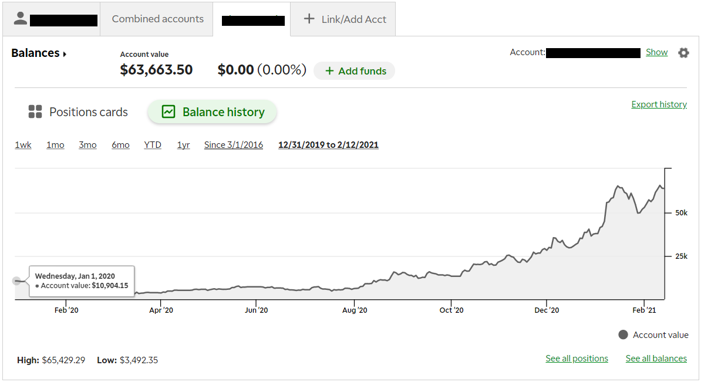701x382 pixels.
Task: Choose the Since 3/1/2016 range
Action: [x=234, y=145]
